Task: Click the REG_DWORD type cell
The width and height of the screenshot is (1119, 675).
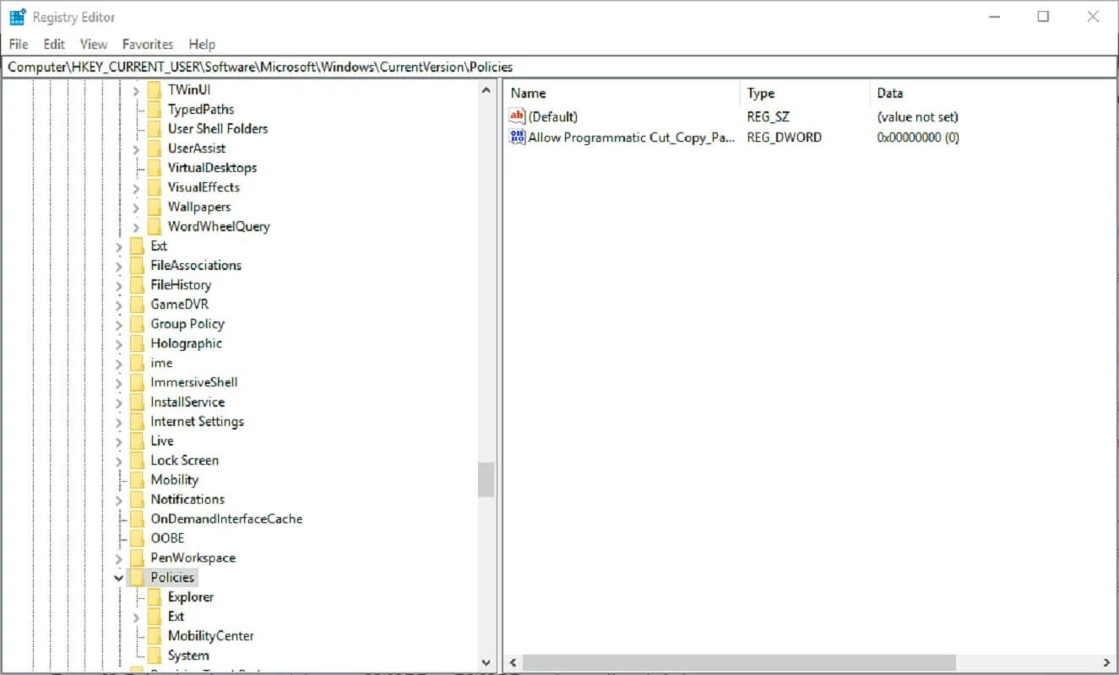Action: pyautogui.click(x=785, y=137)
